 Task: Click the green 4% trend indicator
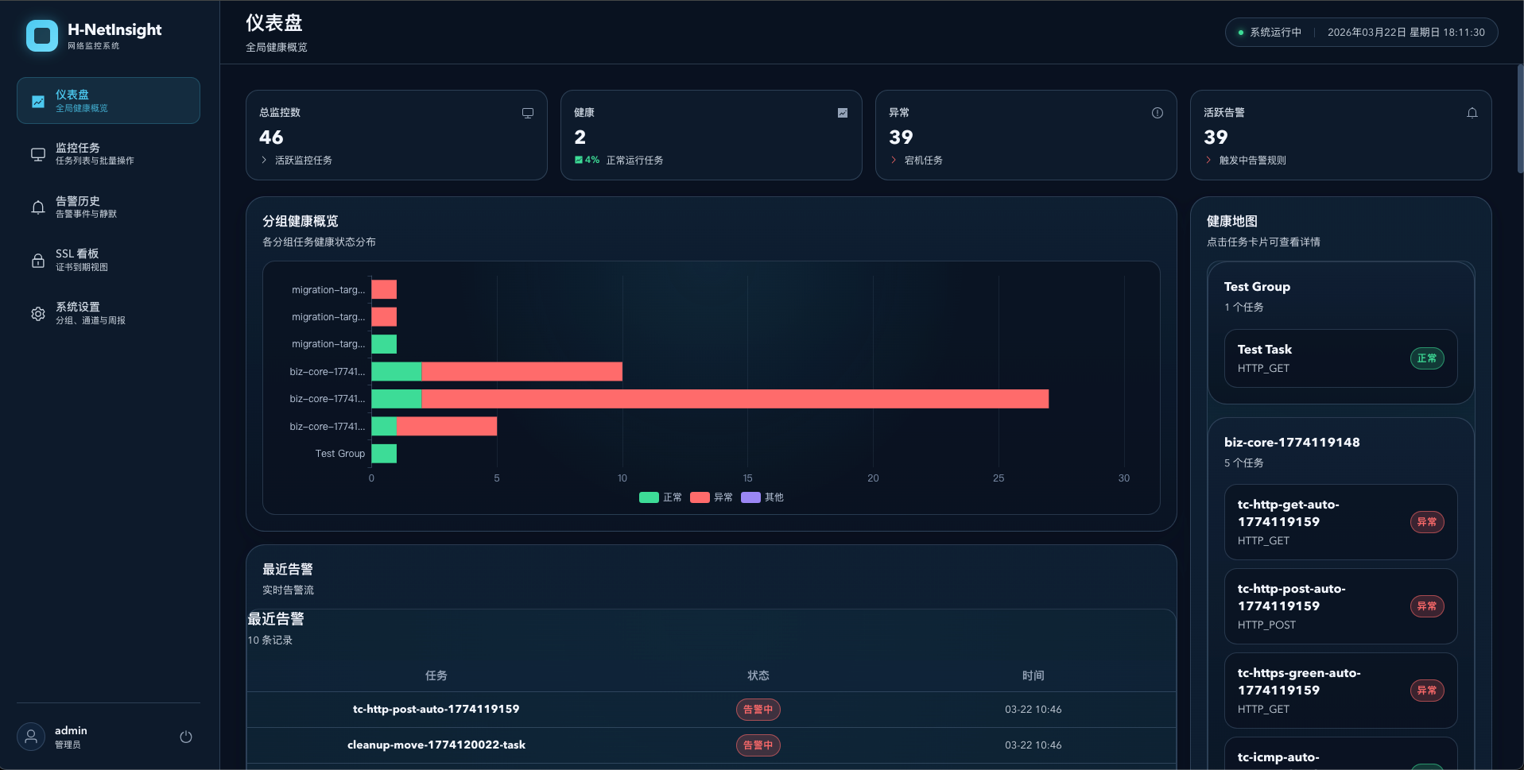tap(587, 160)
